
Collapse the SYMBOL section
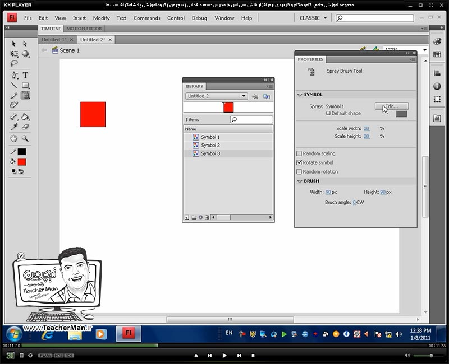click(300, 95)
